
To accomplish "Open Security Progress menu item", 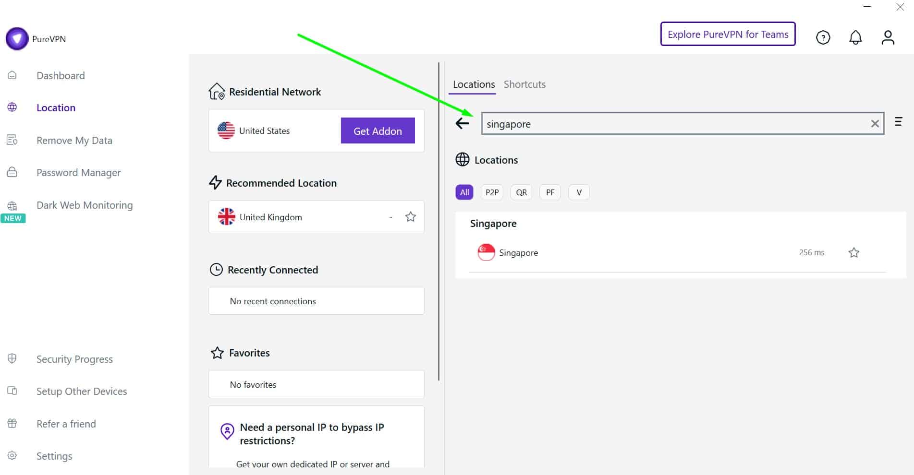I will coord(74,359).
